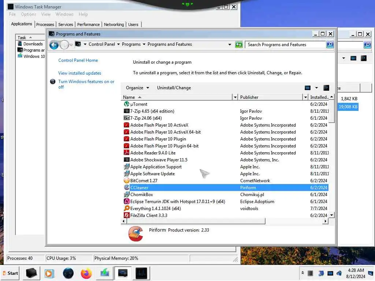The height and width of the screenshot is (281, 375).
Task: Select the Eclipse Temurin JDK icon
Action: pyautogui.click(x=126, y=202)
